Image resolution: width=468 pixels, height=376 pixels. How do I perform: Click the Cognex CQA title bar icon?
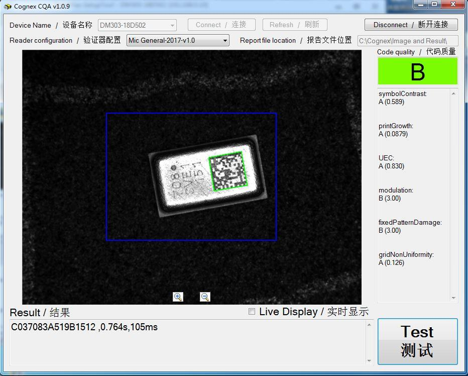[x=8, y=6]
